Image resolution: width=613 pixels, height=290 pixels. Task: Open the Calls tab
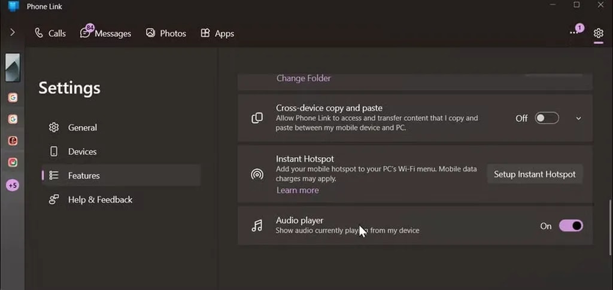point(50,33)
